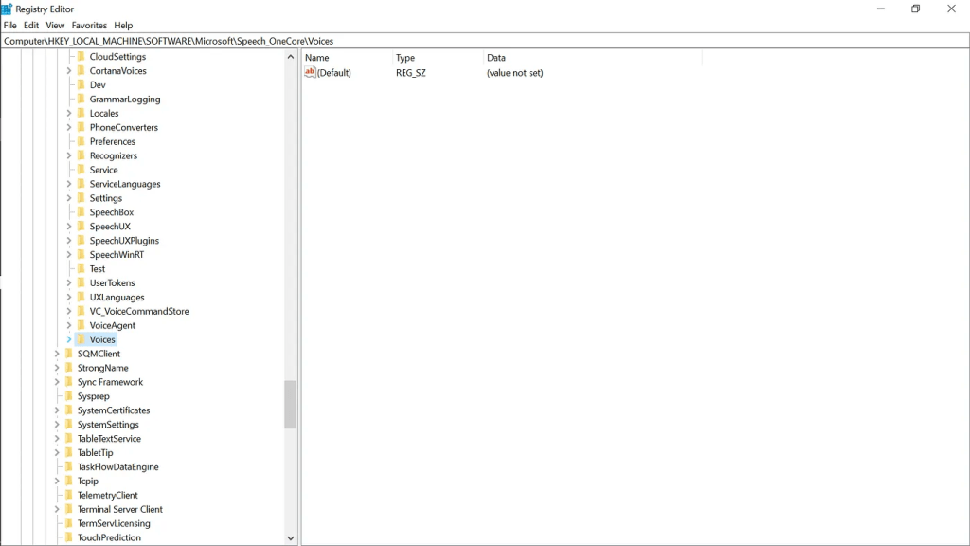Image resolution: width=970 pixels, height=546 pixels.
Task: Open the File menu
Action: coord(10,26)
